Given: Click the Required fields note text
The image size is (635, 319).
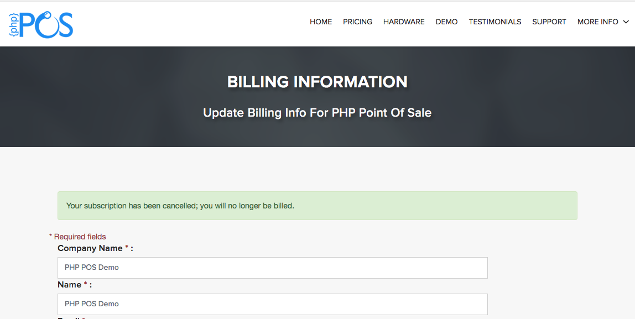Looking at the screenshot, I should pyautogui.click(x=80, y=237).
